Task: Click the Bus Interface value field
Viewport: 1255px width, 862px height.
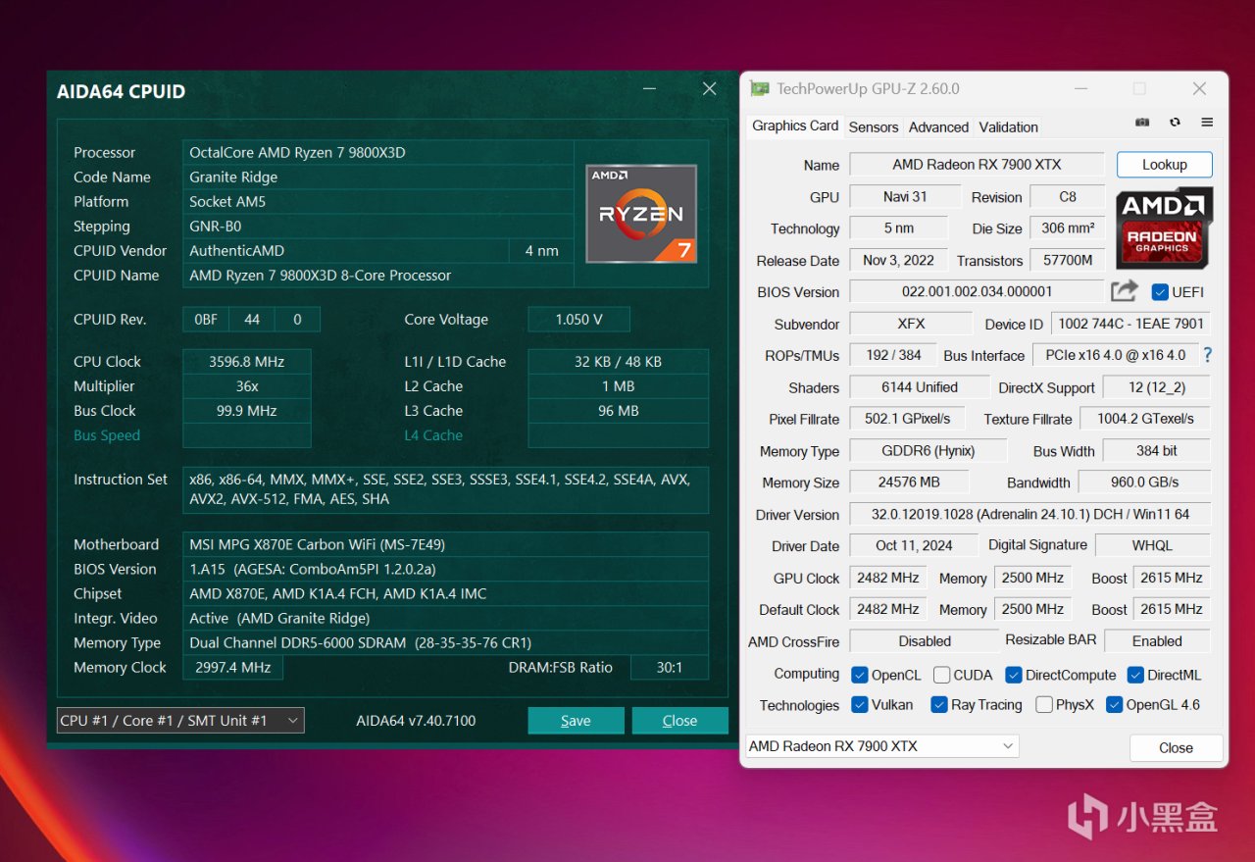Action: point(1115,355)
